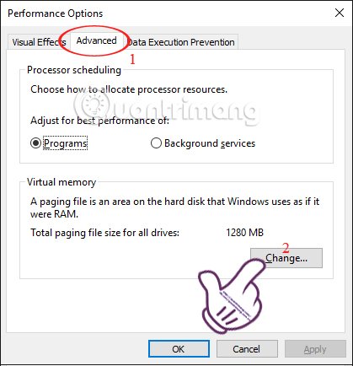353x366 pixels.
Task: Click the Adjust for best performance label
Action: coord(99,121)
